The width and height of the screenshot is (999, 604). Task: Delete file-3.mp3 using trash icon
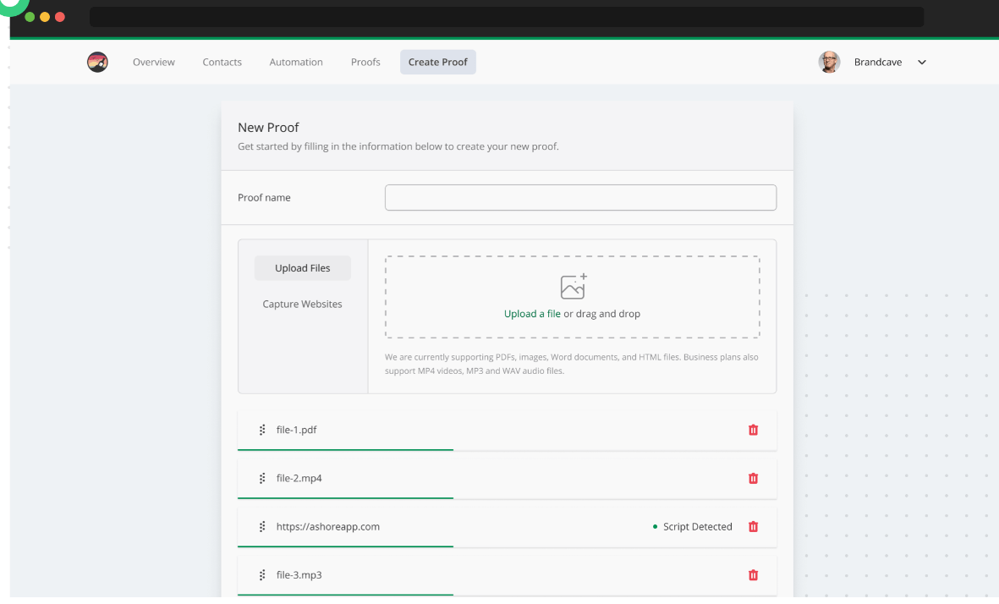753,575
